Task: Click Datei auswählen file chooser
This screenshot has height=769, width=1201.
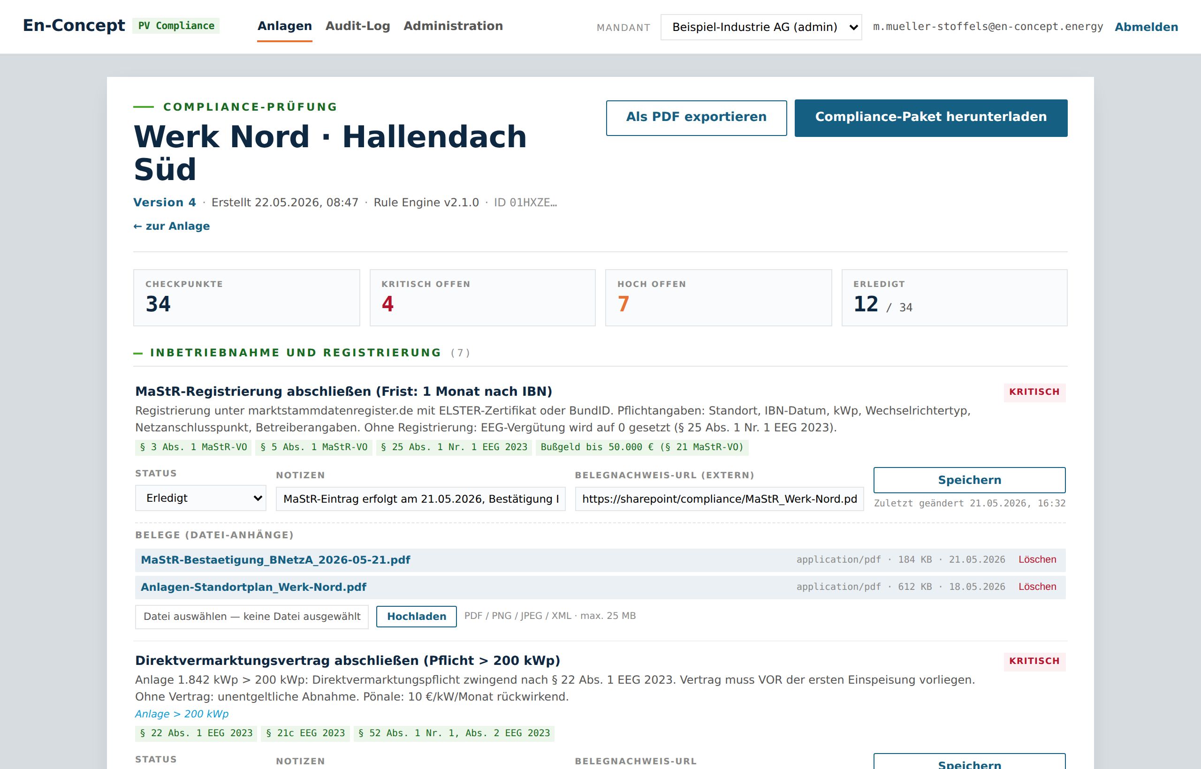Action: [252, 616]
